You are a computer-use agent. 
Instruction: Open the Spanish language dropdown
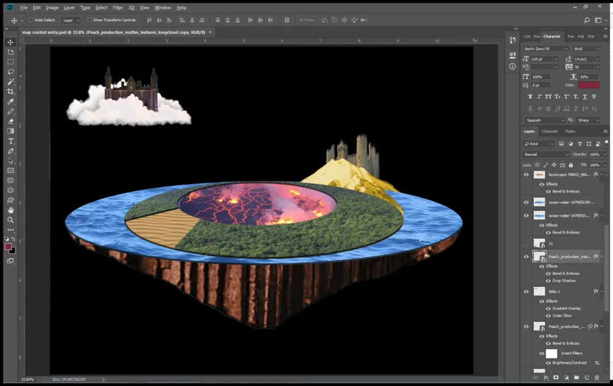click(545, 120)
